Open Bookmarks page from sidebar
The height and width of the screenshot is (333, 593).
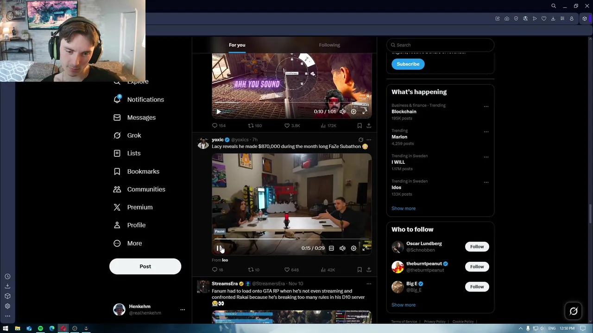click(136, 171)
